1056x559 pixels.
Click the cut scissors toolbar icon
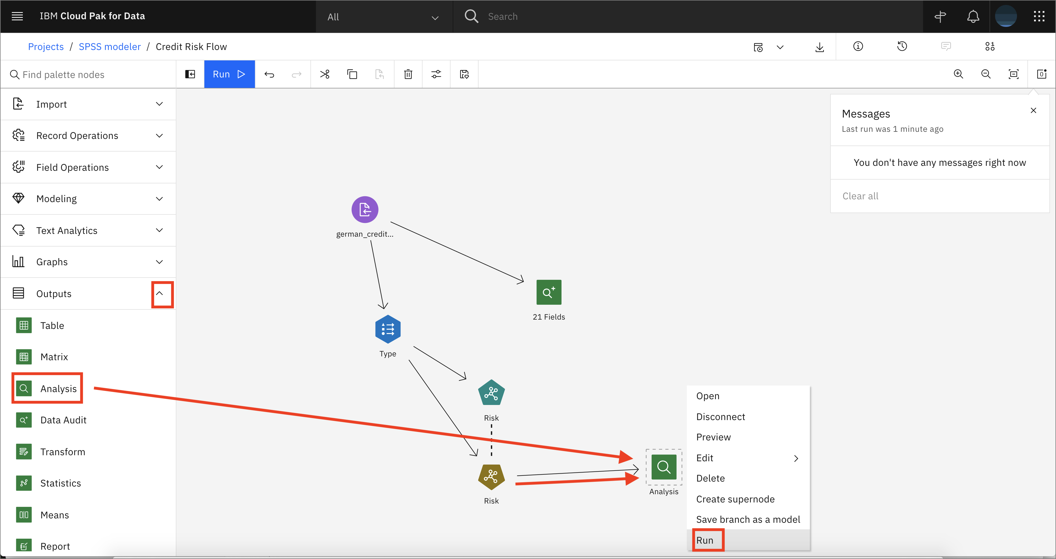coord(324,74)
